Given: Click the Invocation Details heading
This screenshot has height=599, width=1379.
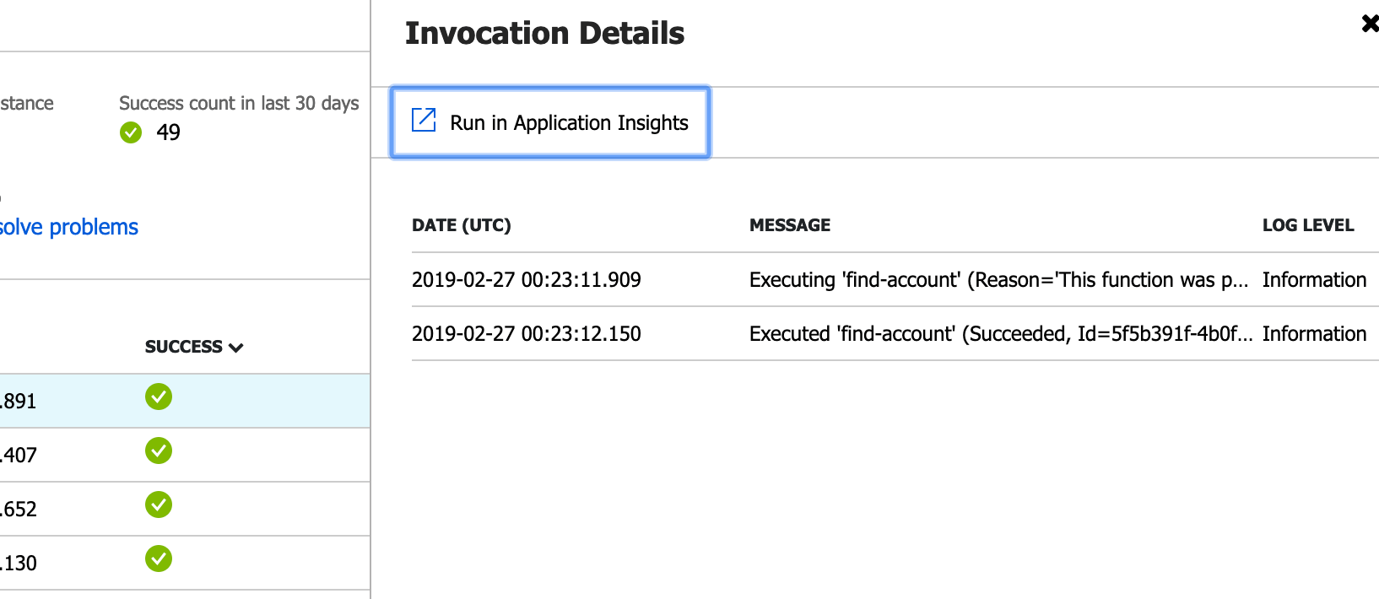Looking at the screenshot, I should point(544,33).
